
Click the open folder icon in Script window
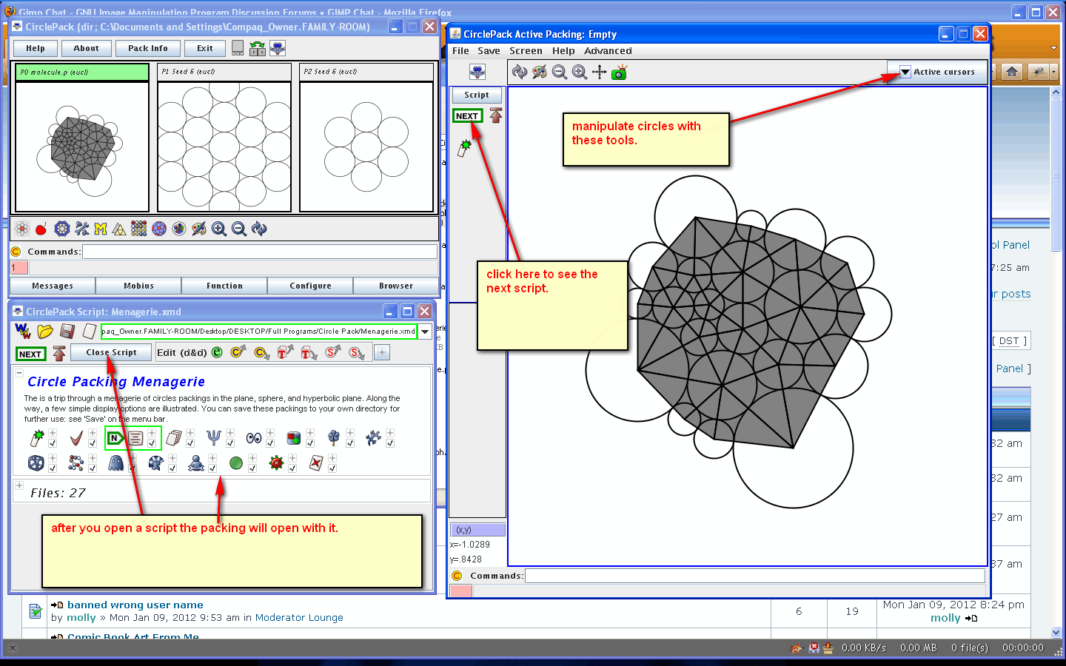click(45, 332)
